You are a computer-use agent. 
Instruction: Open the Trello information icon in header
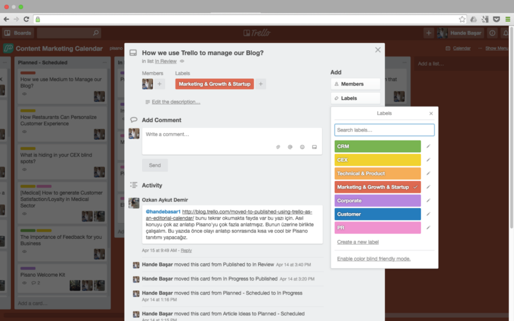[492, 33]
